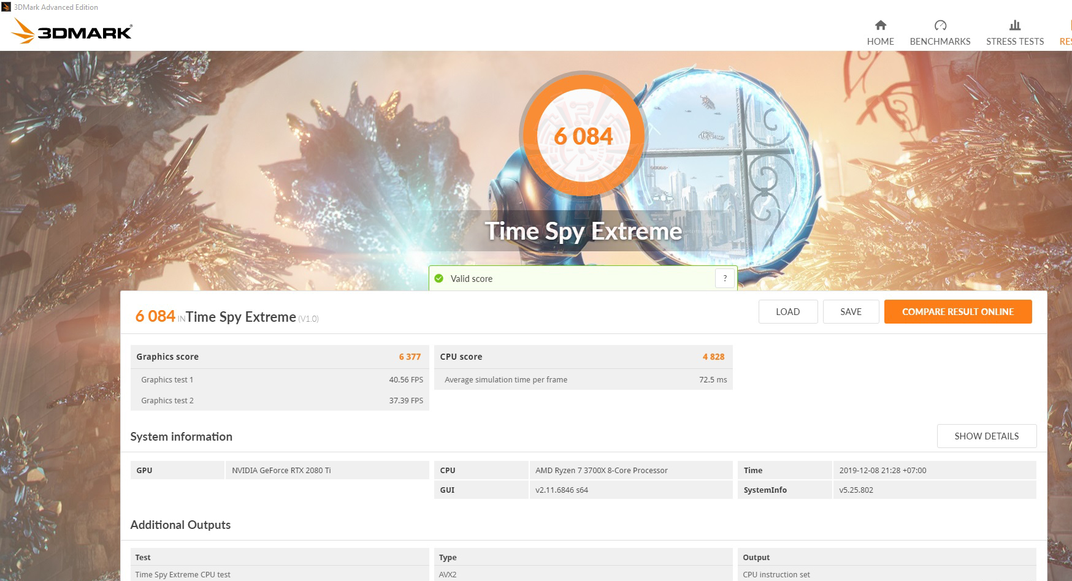
Task: Click the System information heading
Action: tap(181, 436)
